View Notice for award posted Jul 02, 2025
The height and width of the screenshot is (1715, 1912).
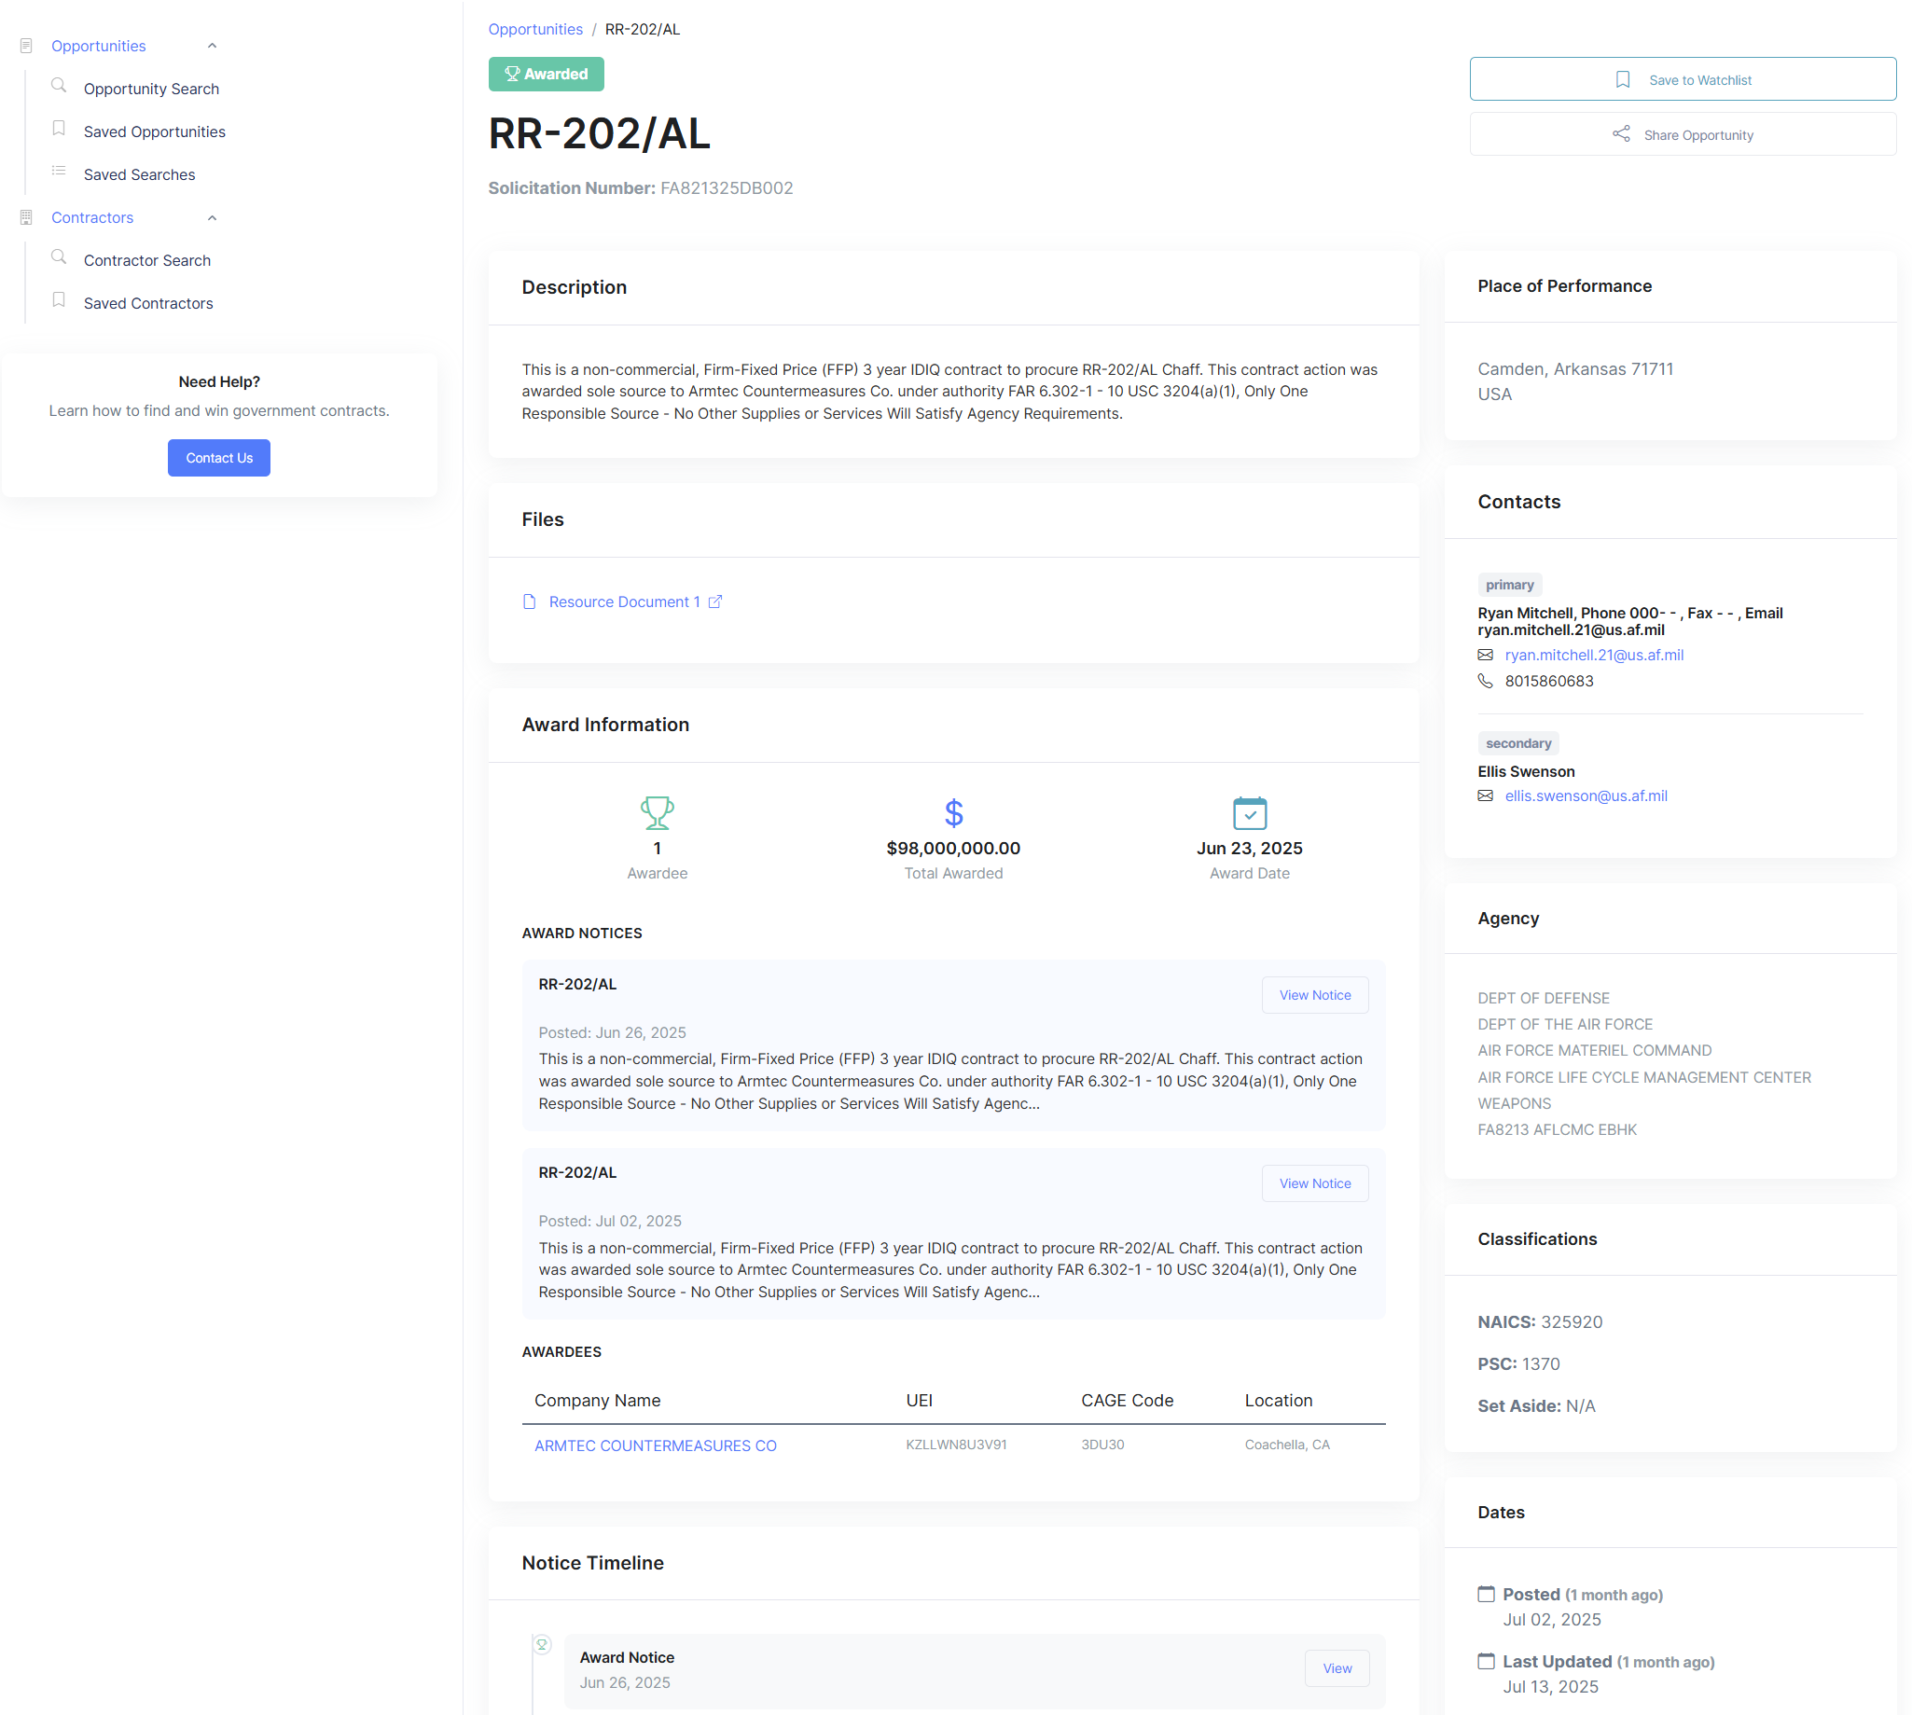1315,1183
